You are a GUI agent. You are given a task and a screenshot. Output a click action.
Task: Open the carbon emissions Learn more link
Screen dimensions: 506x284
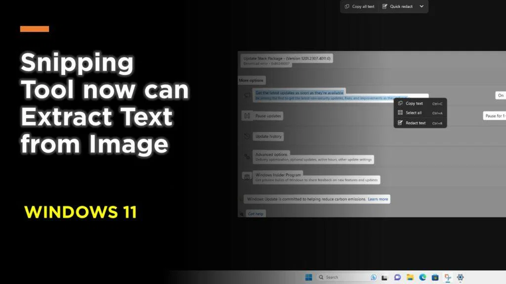coord(377,199)
